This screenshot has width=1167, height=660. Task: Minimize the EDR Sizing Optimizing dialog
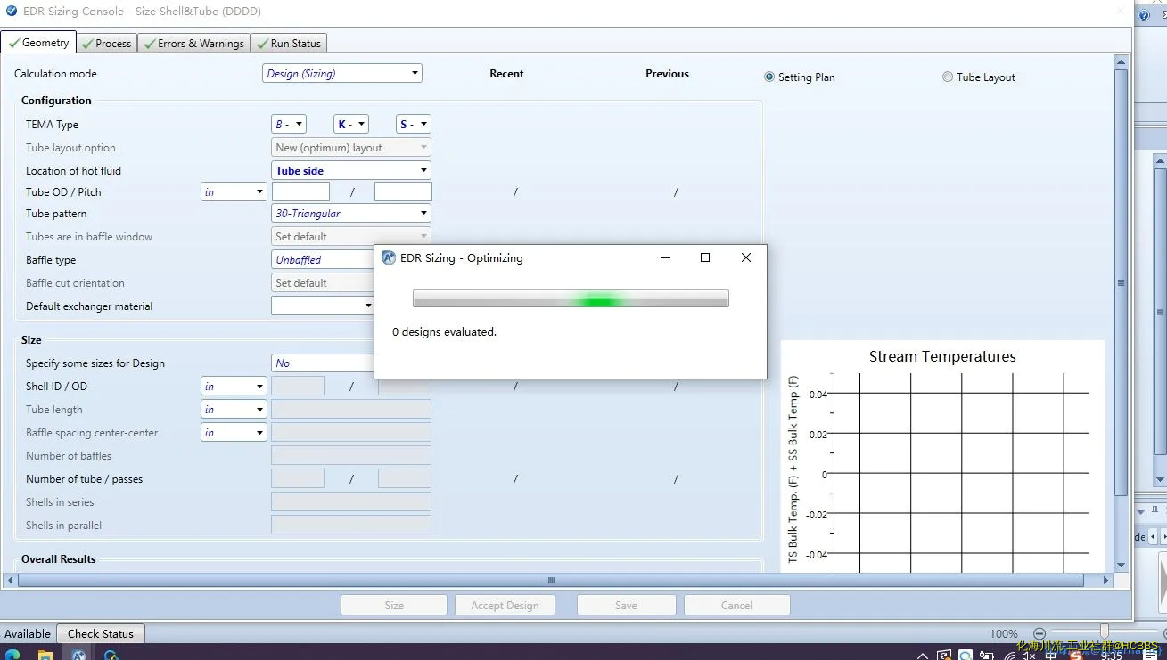click(x=665, y=257)
